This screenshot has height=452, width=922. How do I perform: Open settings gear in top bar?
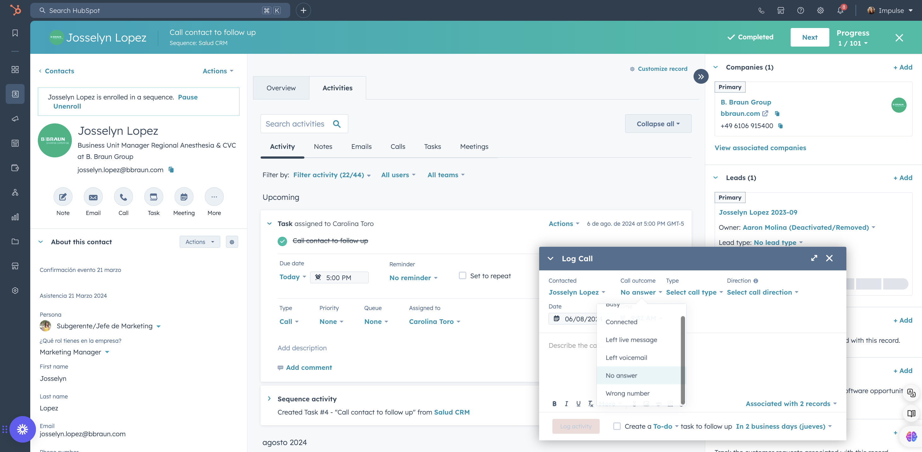[x=820, y=10]
